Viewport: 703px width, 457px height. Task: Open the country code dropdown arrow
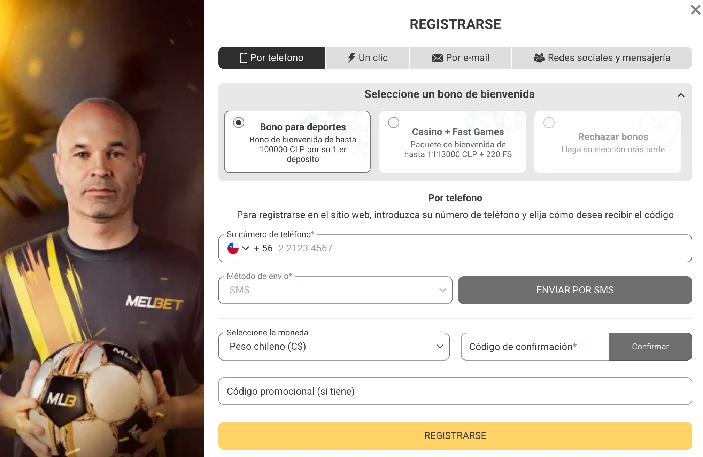pos(246,248)
